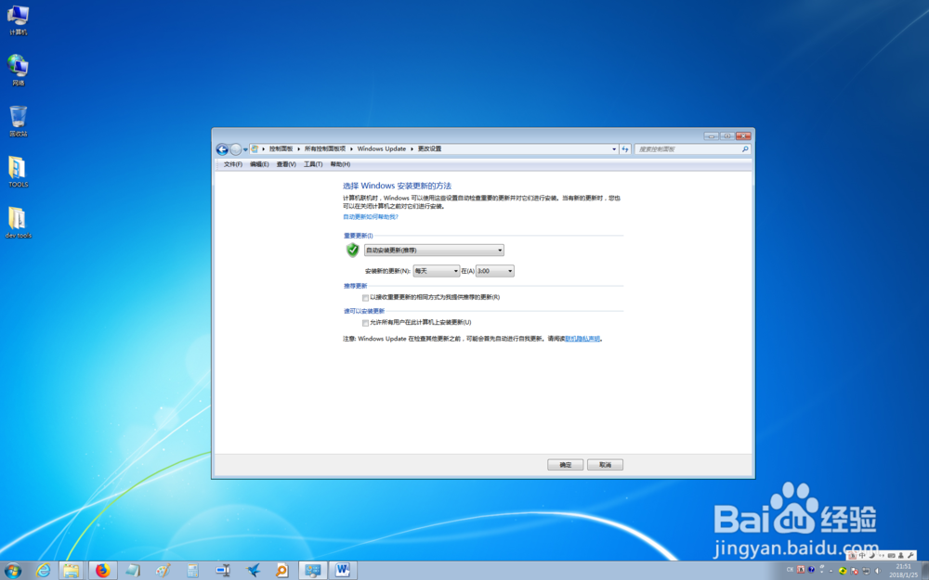Select the dev tools folder on the desktop
The height and width of the screenshot is (580, 929).
[18, 223]
